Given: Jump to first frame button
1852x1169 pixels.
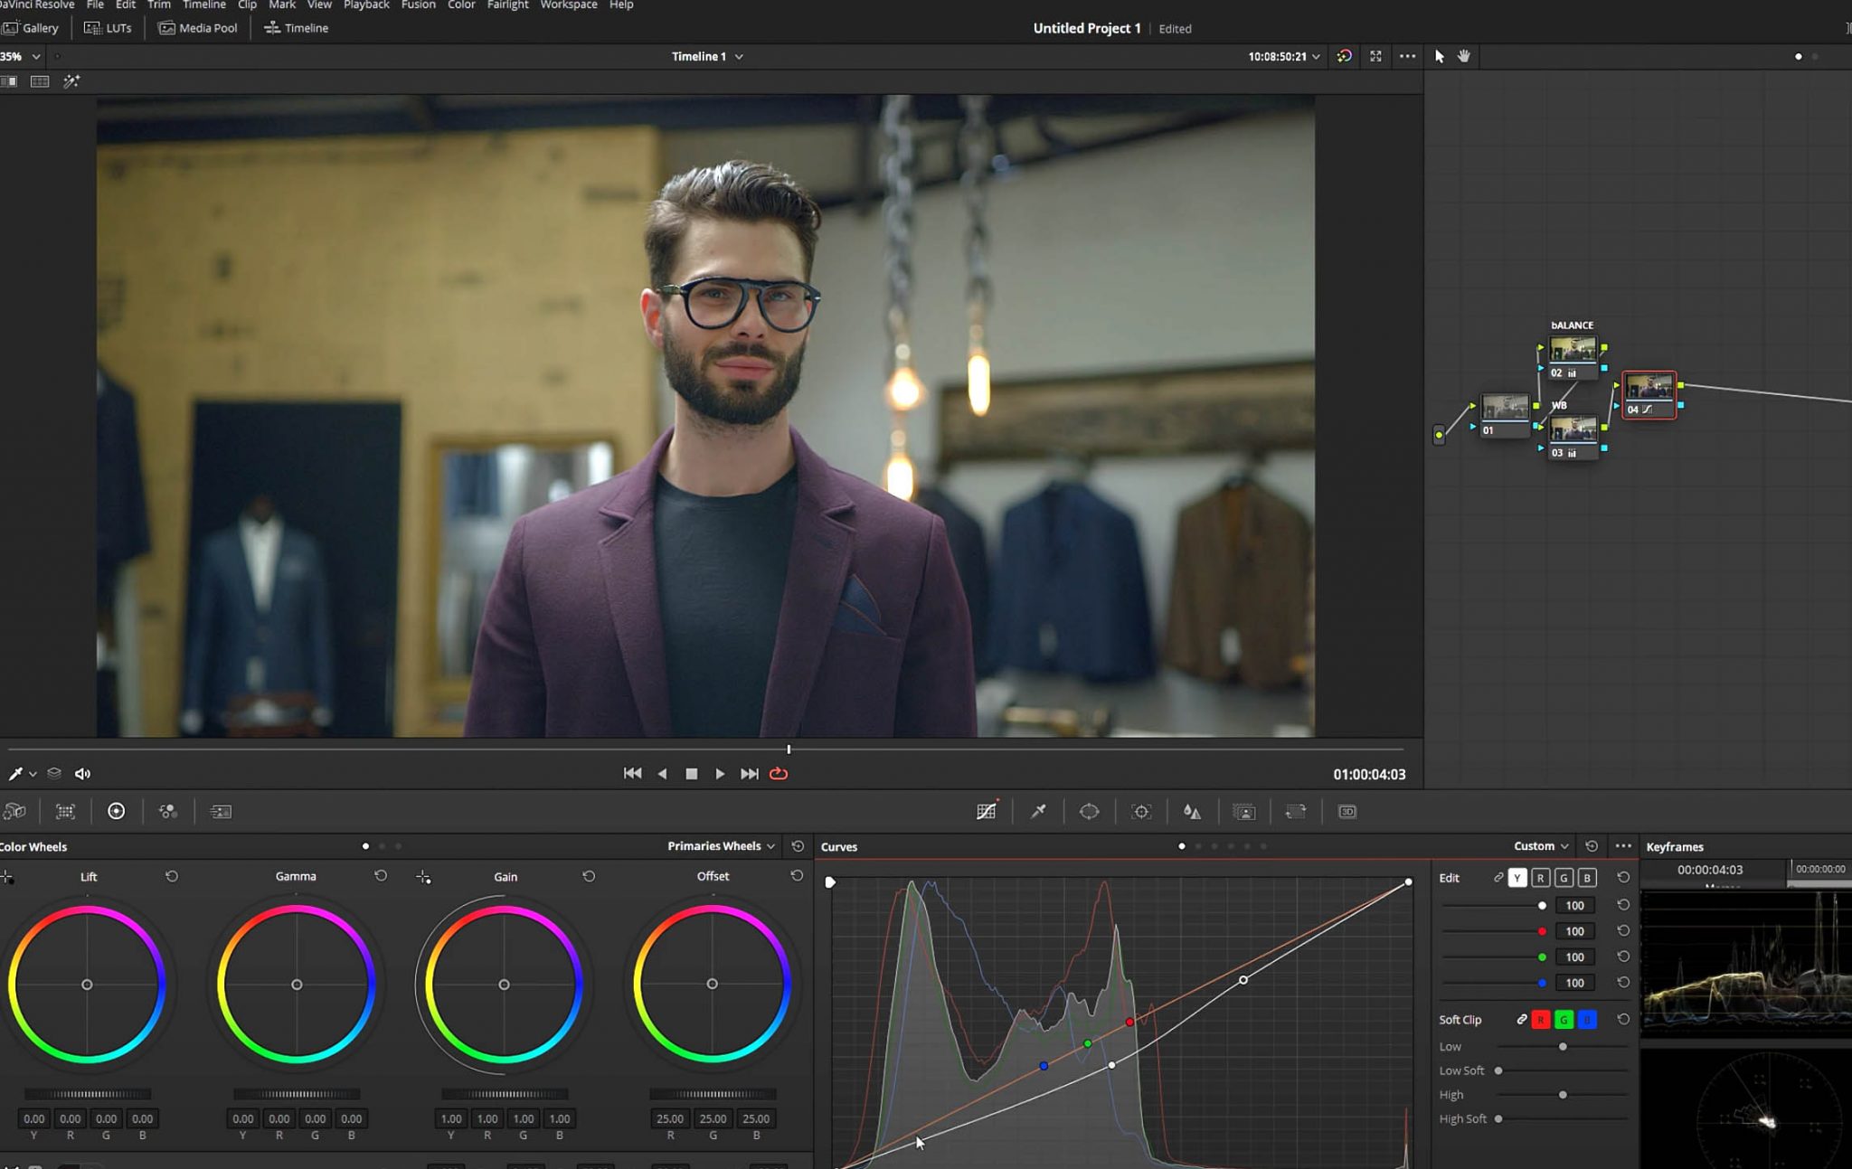Looking at the screenshot, I should [x=633, y=774].
